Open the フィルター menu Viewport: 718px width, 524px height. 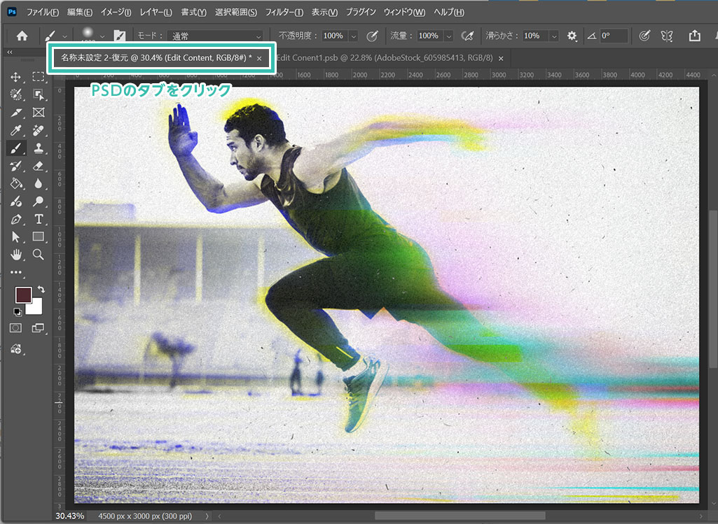284,12
